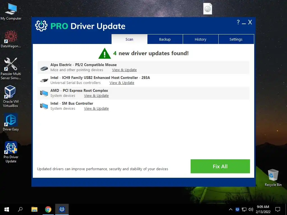Open the notification center icon

pyautogui.click(x=278, y=209)
